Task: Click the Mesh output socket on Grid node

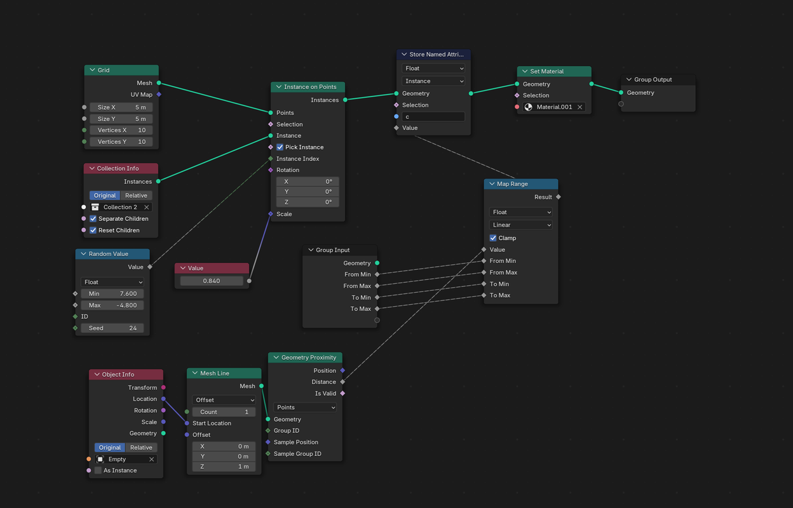Action: 159,83
